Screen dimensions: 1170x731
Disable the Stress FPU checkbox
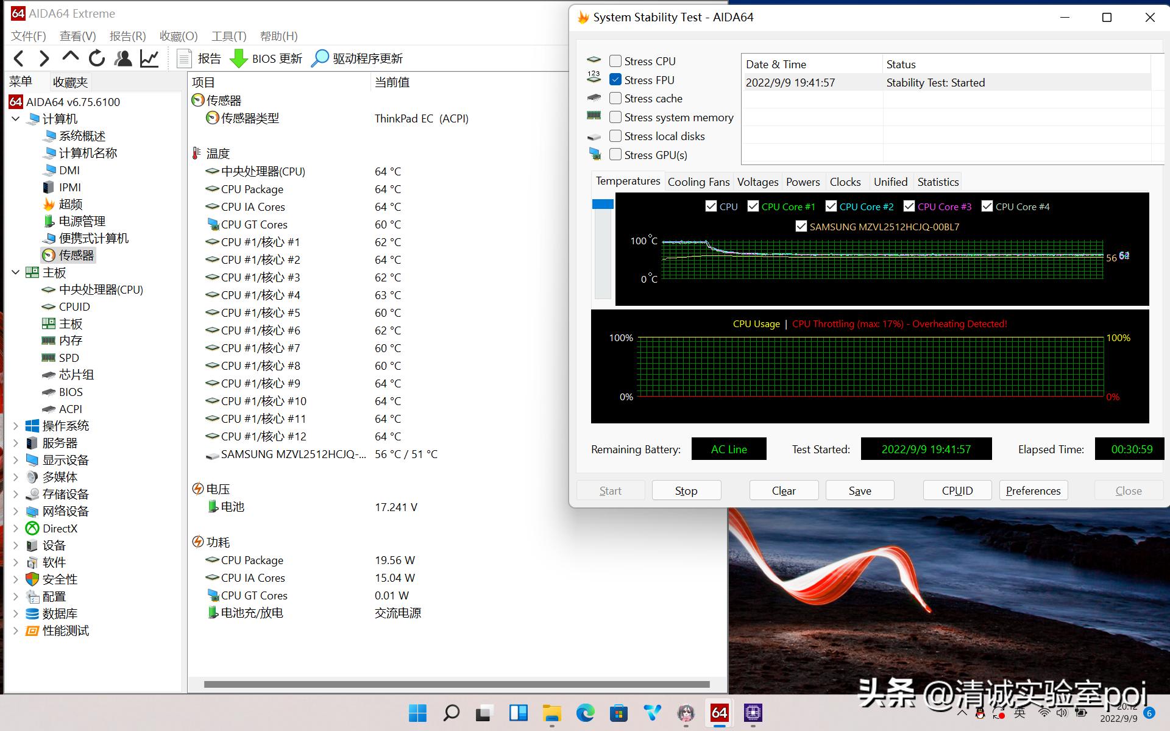tap(615, 79)
